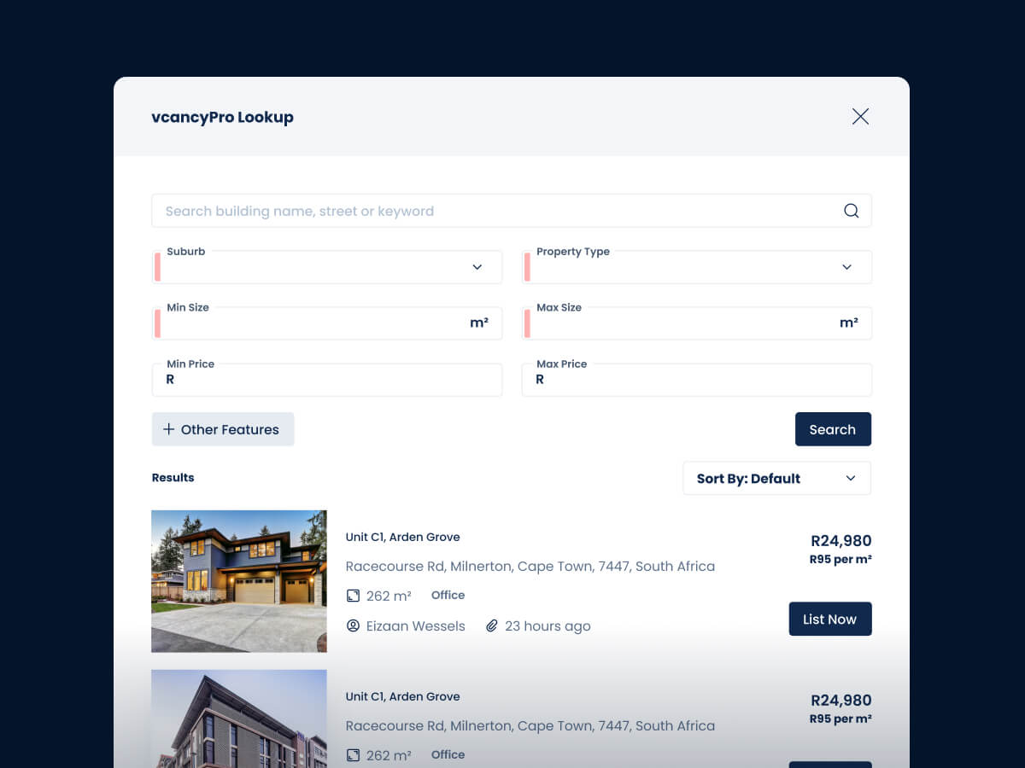The width and height of the screenshot is (1025, 768).
Task: Click the area size icon in second result
Action: (x=353, y=755)
